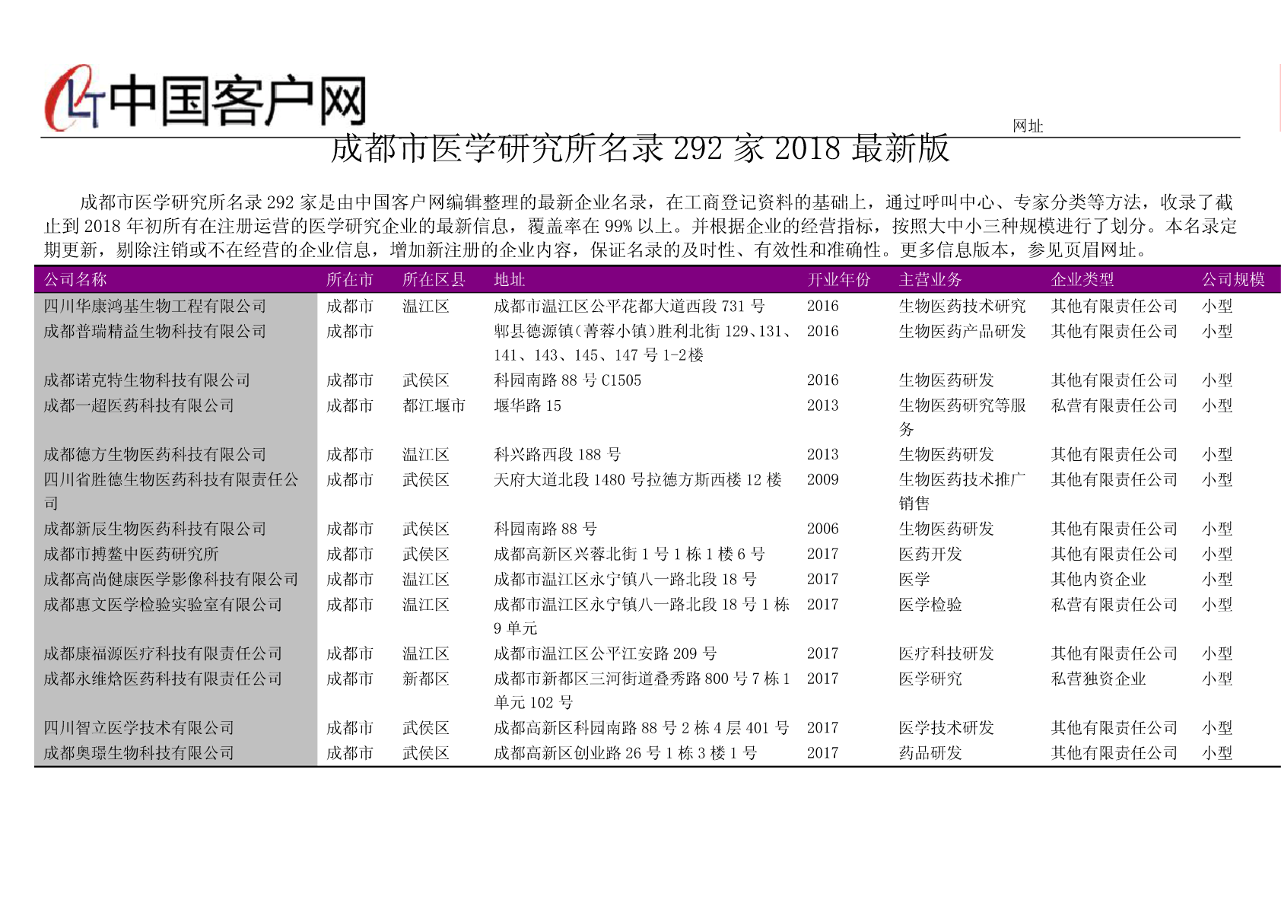Select company 成都新辰生物医药科技有限公司
The height and width of the screenshot is (906, 1281).
155,529
